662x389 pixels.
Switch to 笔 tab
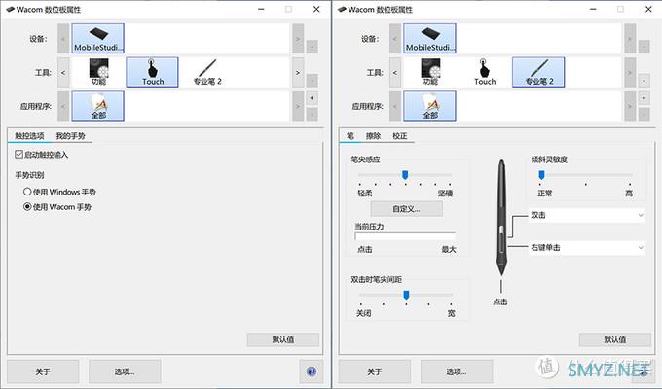pyautogui.click(x=350, y=136)
